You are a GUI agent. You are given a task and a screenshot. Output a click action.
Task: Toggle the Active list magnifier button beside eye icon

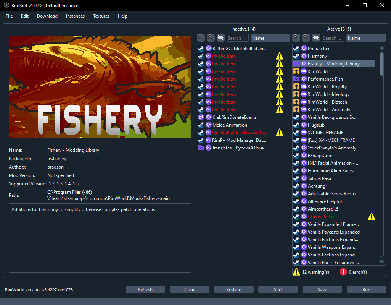(306, 38)
